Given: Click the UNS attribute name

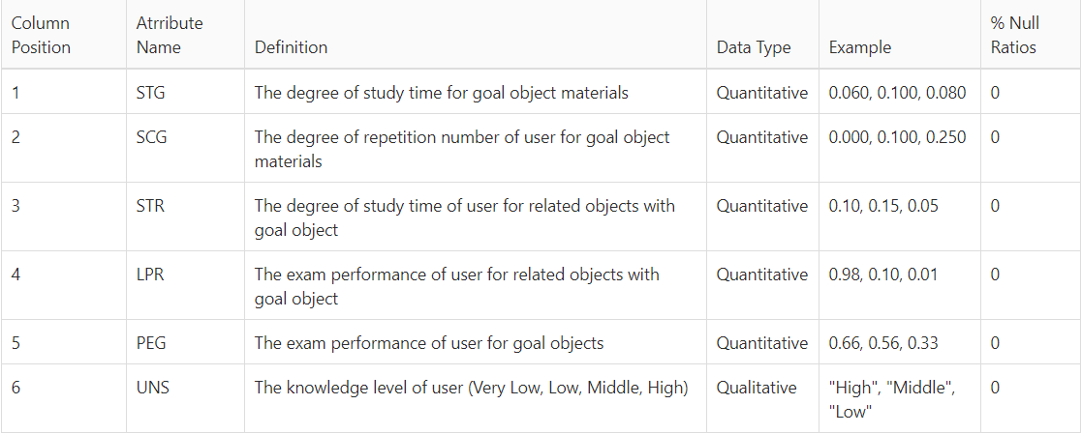Looking at the screenshot, I should point(153,388).
